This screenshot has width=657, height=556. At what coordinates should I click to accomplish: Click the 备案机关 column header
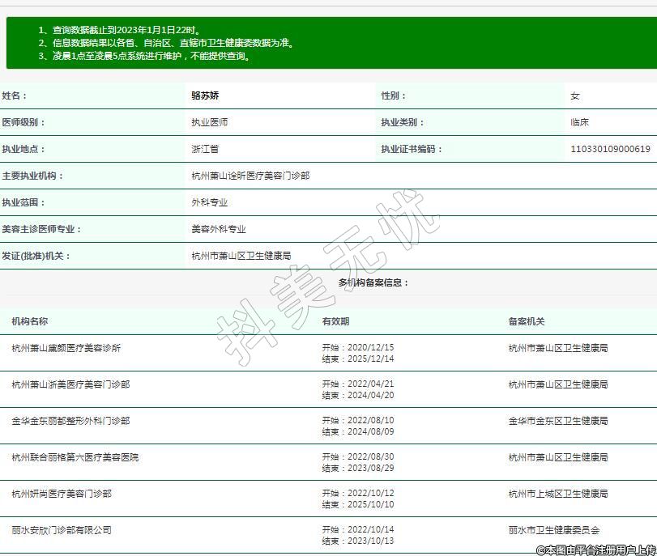click(527, 321)
